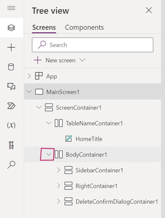Open the Power Automate icon
The width and height of the screenshot is (165, 218).
[x=11, y=106]
